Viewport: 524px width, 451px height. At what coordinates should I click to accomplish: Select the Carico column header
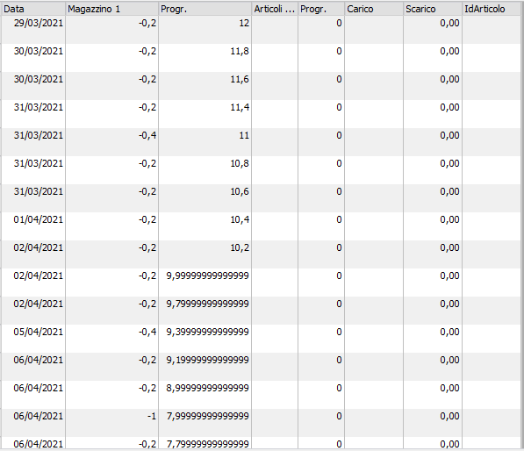pos(374,9)
